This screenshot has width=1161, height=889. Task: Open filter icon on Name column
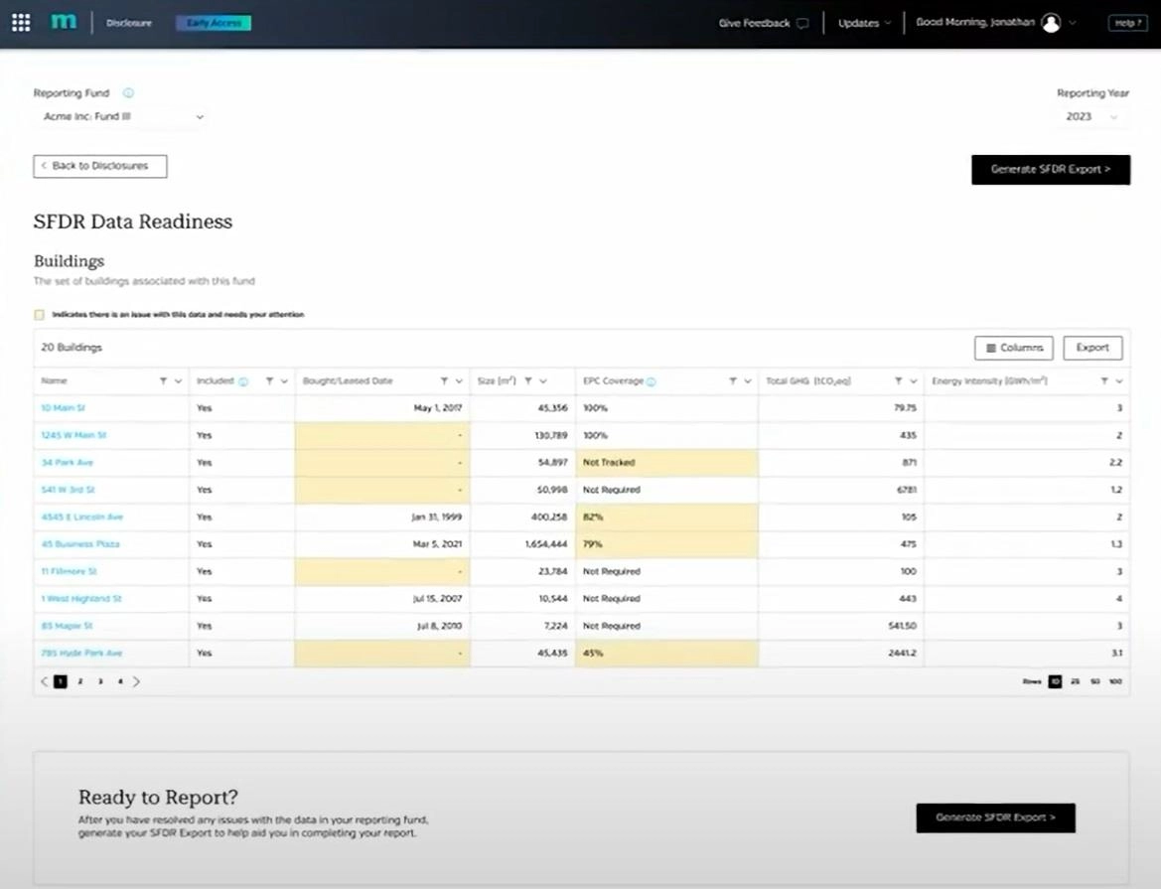(163, 381)
